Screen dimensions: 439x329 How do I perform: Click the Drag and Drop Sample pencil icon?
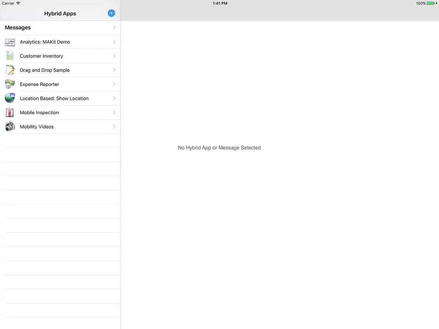(10, 70)
